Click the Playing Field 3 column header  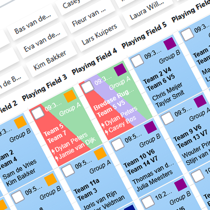click(45, 88)
